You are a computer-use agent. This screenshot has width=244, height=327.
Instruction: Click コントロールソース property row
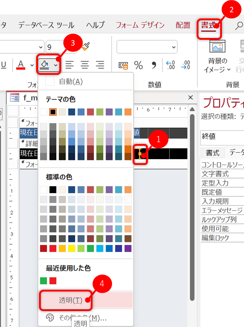pyautogui.click(x=222, y=165)
